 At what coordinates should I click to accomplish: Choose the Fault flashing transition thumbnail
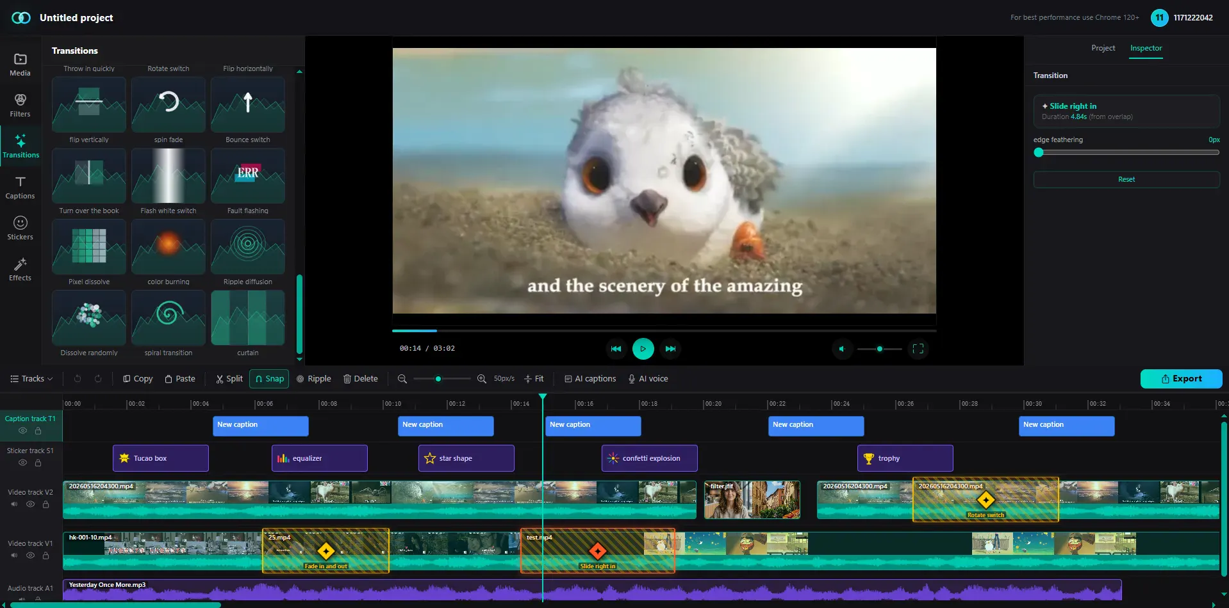click(x=248, y=175)
